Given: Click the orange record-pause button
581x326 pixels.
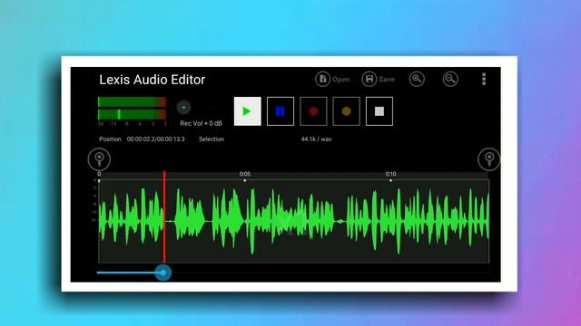Looking at the screenshot, I should click(347, 111).
